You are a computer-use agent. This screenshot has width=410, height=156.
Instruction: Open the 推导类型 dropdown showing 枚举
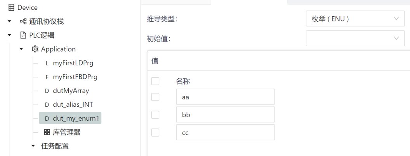pos(355,19)
